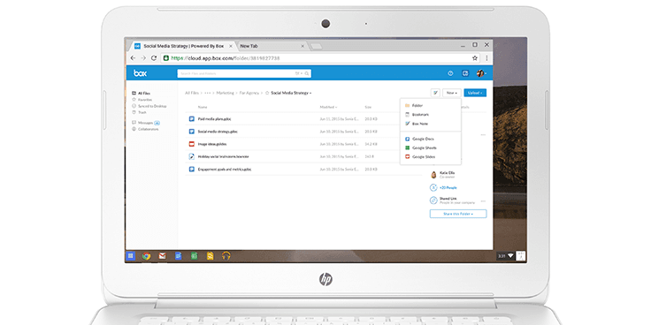Open the search filter options dropdown

tap(298, 73)
